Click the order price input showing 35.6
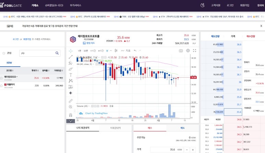 pos(167,150)
